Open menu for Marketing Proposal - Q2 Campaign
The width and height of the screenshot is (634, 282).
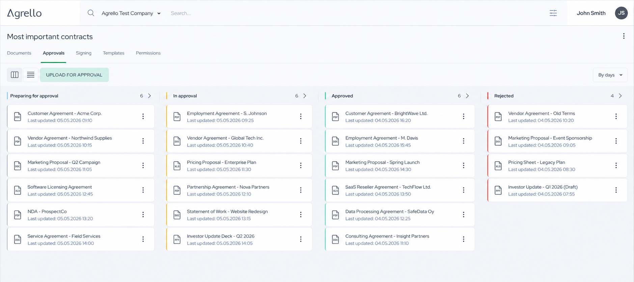(143, 165)
